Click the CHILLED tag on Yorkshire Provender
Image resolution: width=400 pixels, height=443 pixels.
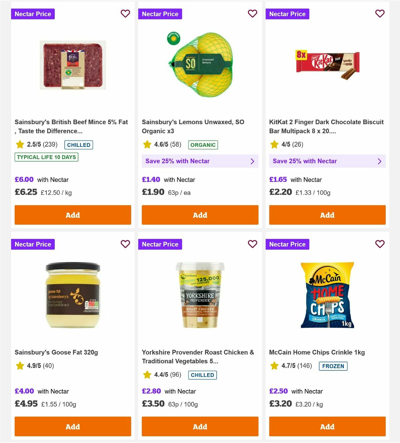coord(203,375)
